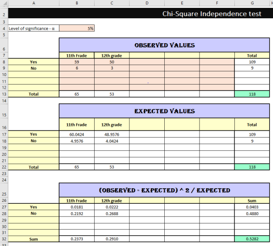
Task: Select the row sum 0.4880 cell
Action: 252,214
